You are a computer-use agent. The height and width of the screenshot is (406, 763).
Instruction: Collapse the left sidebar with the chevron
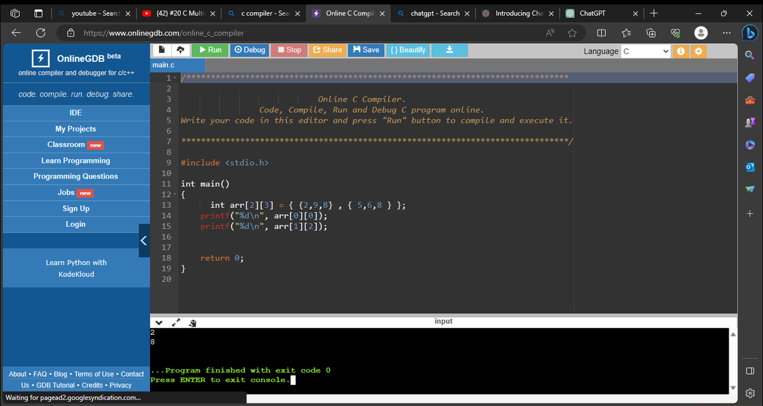pos(144,241)
